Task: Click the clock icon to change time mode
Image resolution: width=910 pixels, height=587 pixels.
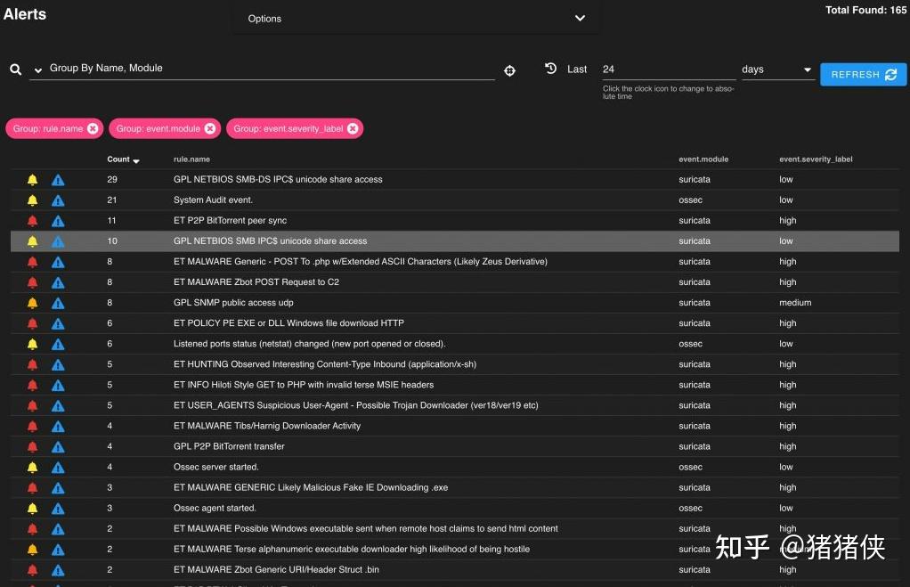Action: point(551,69)
